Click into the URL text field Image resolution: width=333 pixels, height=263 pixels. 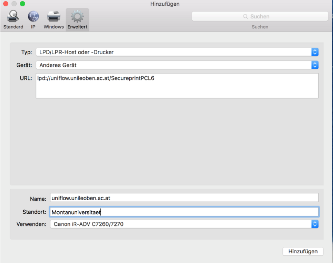tap(177, 86)
